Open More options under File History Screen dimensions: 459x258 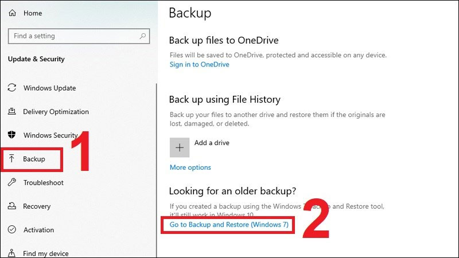(x=190, y=167)
